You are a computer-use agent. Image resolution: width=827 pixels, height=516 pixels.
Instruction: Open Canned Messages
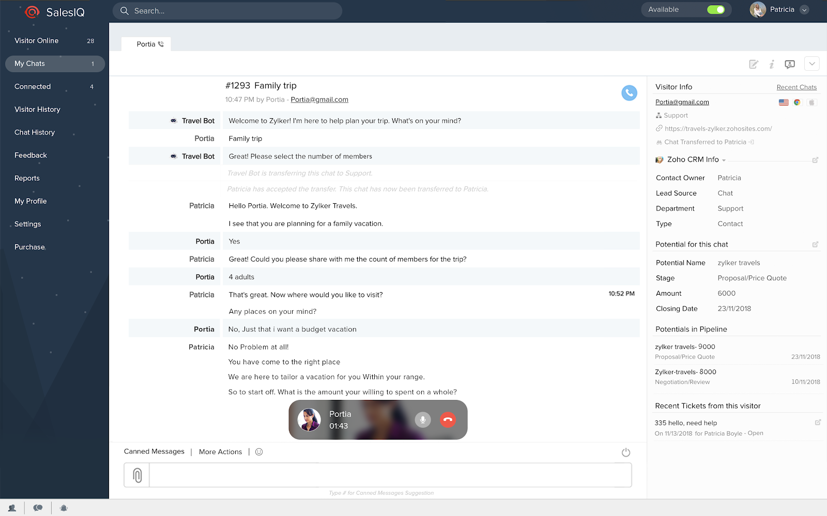pyautogui.click(x=154, y=451)
